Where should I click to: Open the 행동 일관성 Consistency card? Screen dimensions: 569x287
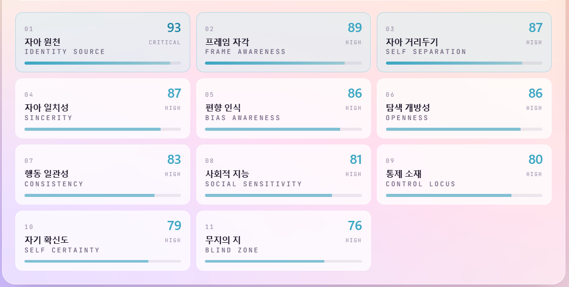coord(102,175)
